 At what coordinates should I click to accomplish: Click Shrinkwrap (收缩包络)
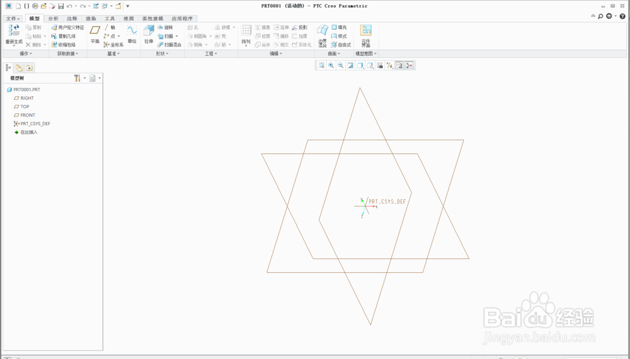pos(64,45)
